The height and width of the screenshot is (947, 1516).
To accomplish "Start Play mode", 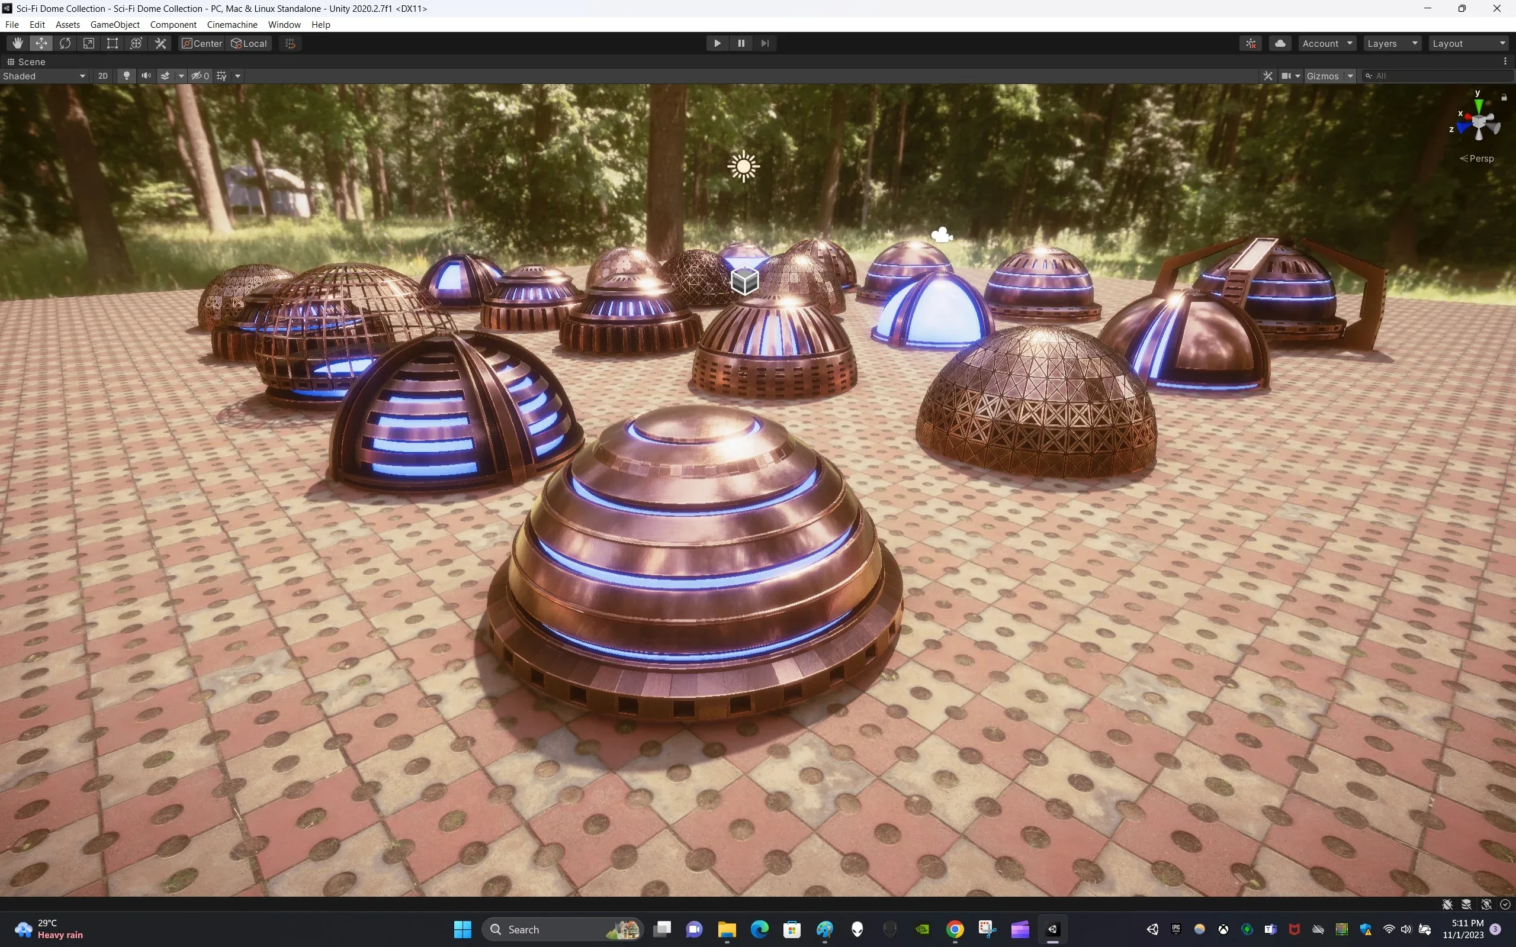I will [717, 43].
